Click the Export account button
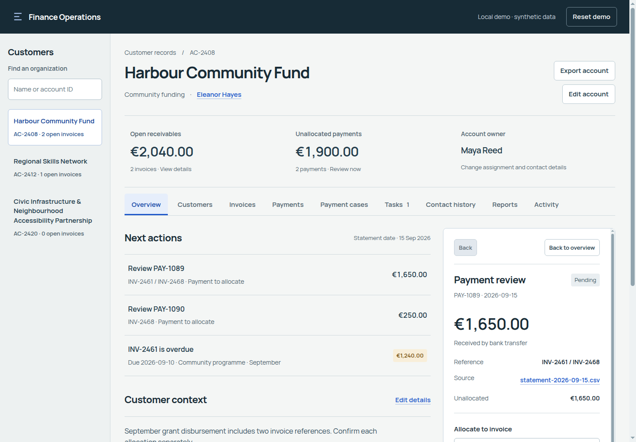The height and width of the screenshot is (442, 636). click(x=584, y=71)
